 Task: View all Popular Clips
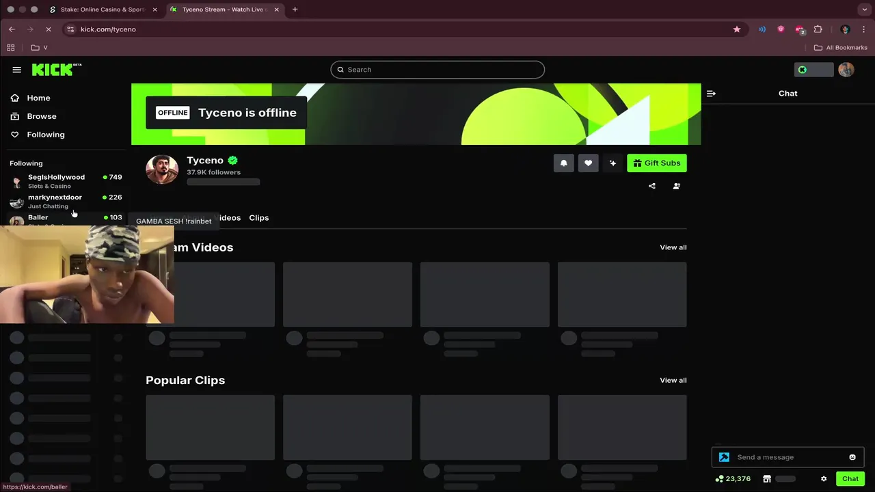673,380
